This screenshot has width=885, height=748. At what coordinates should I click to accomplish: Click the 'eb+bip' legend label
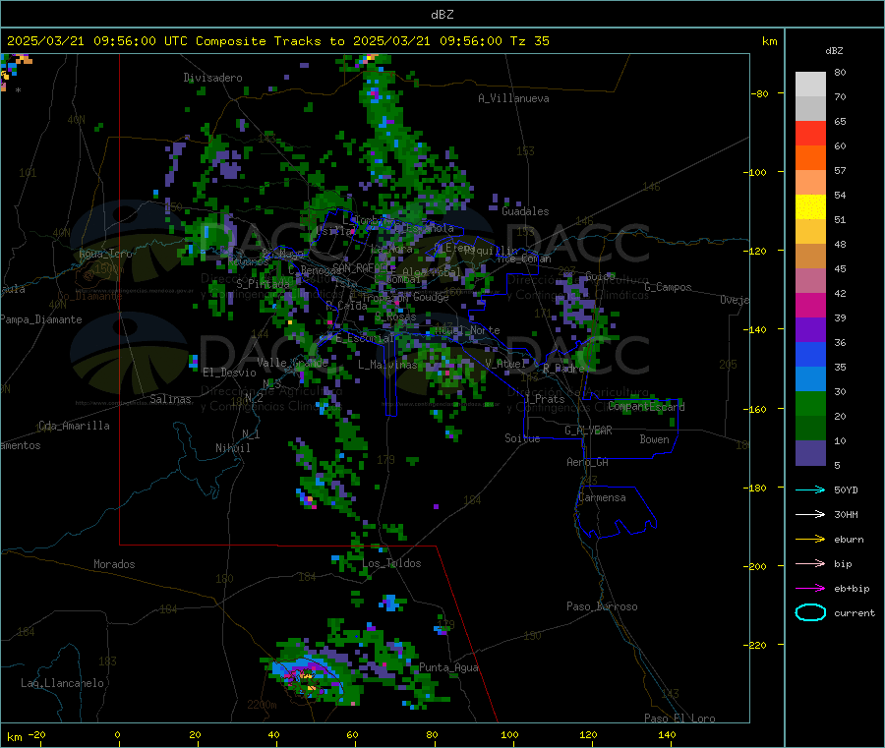(x=852, y=589)
